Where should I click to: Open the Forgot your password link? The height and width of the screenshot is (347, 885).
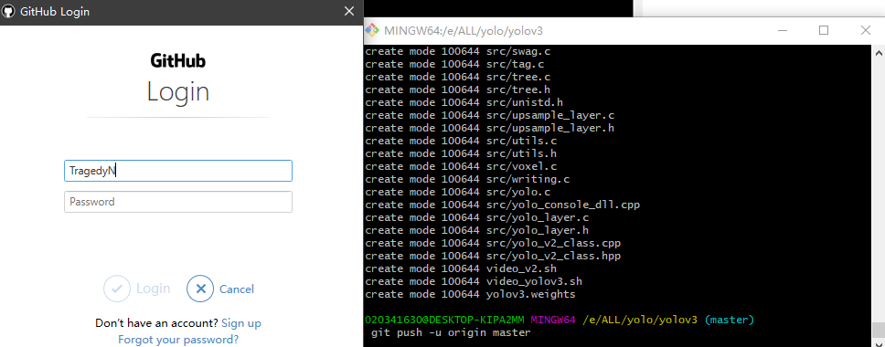178,340
